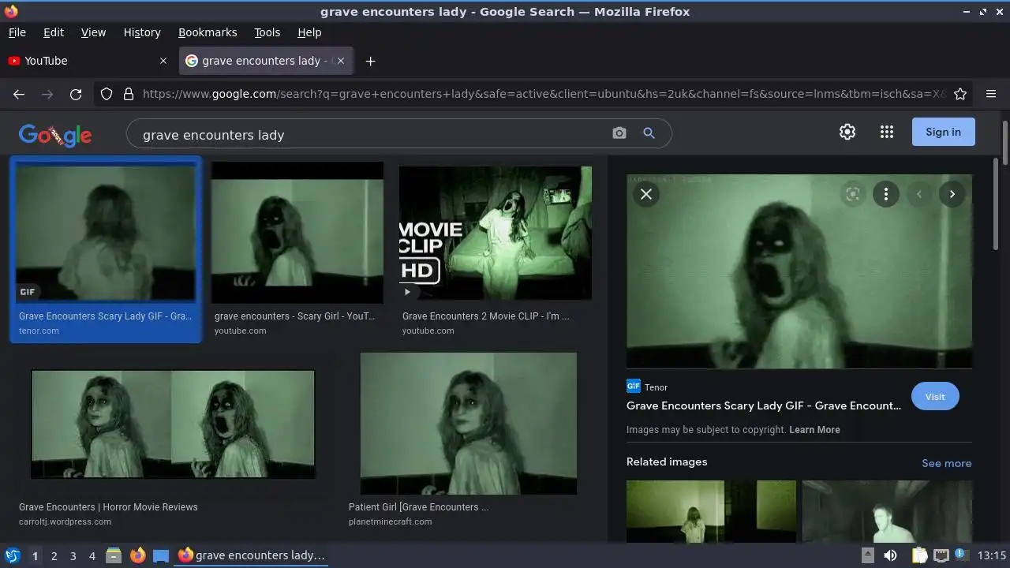
Task: Open the History menu
Action: pyautogui.click(x=142, y=32)
